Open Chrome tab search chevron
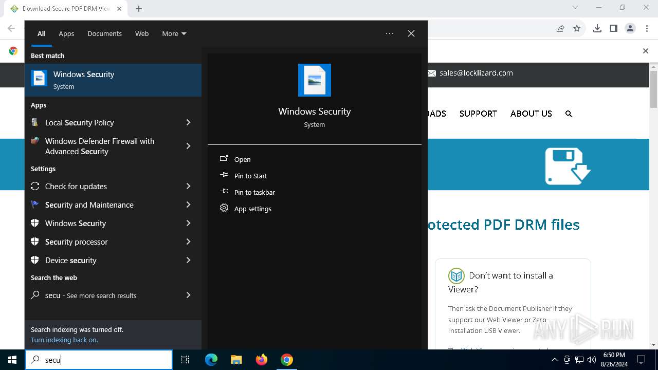Viewport: 658px width, 370px height. pyautogui.click(x=575, y=7)
